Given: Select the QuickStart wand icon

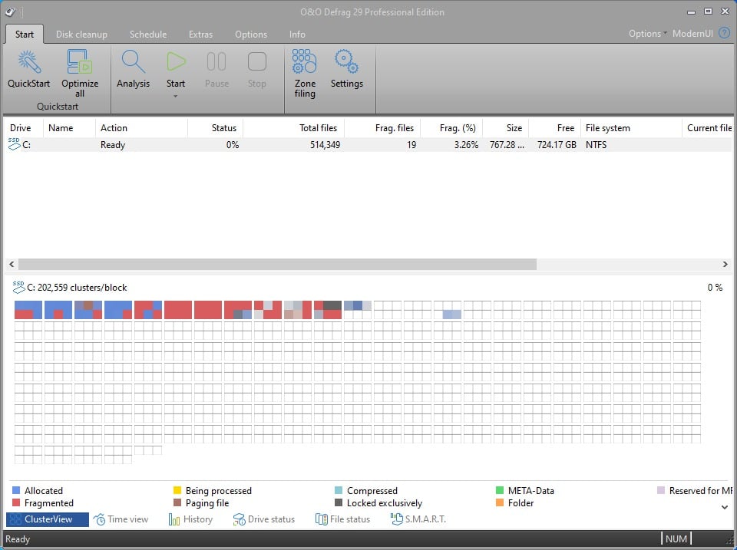Looking at the screenshot, I should coord(28,61).
